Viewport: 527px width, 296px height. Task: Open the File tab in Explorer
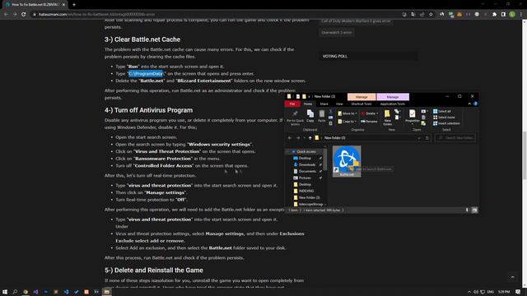tap(292, 104)
